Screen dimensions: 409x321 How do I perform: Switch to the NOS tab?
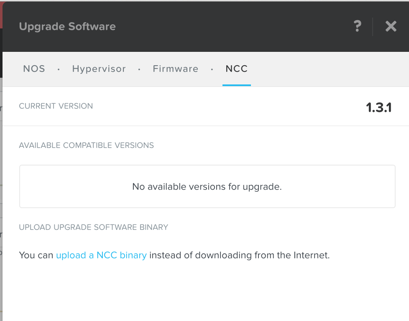point(34,69)
